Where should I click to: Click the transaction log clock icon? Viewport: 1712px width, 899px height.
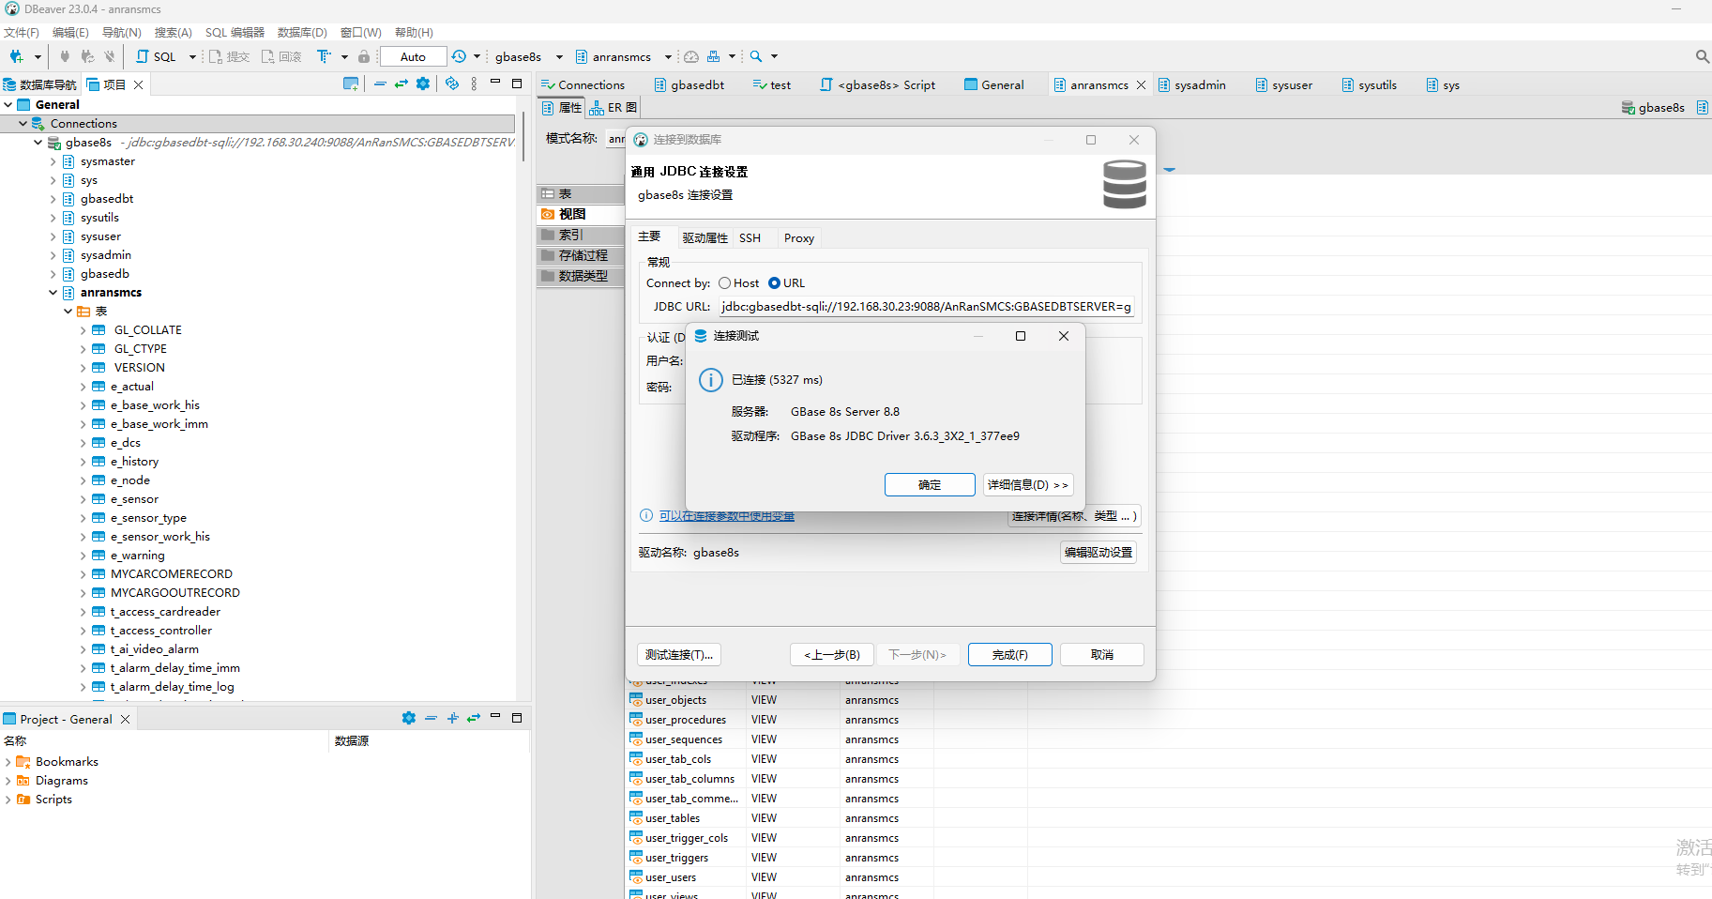point(459,56)
